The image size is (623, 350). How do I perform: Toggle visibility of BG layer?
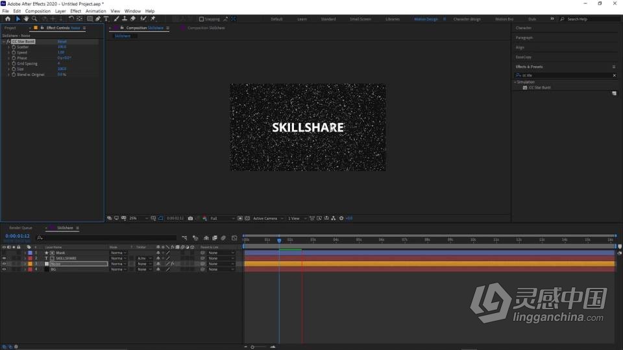pyautogui.click(x=5, y=270)
